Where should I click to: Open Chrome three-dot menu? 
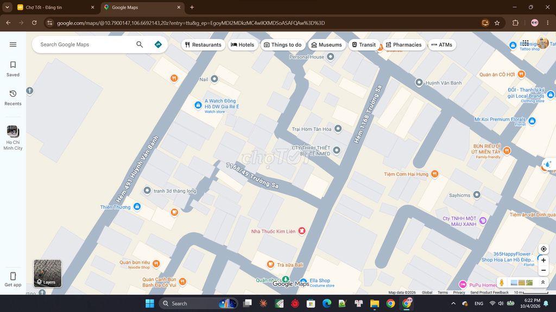pyautogui.click(x=548, y=23)
